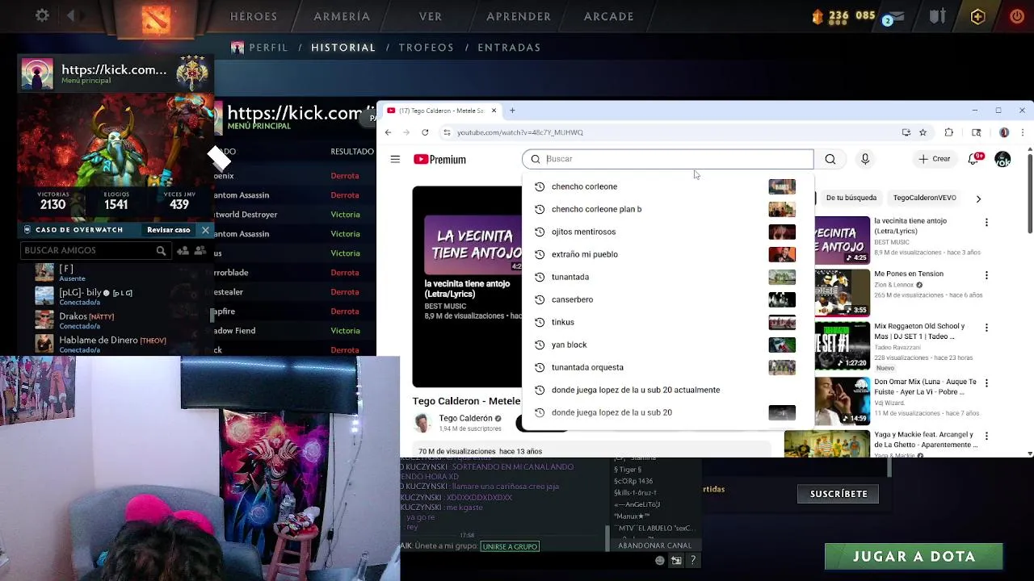Open Dota Plus hexagon icon
This screenshot has height=581, width=1034.
(977, 16)
